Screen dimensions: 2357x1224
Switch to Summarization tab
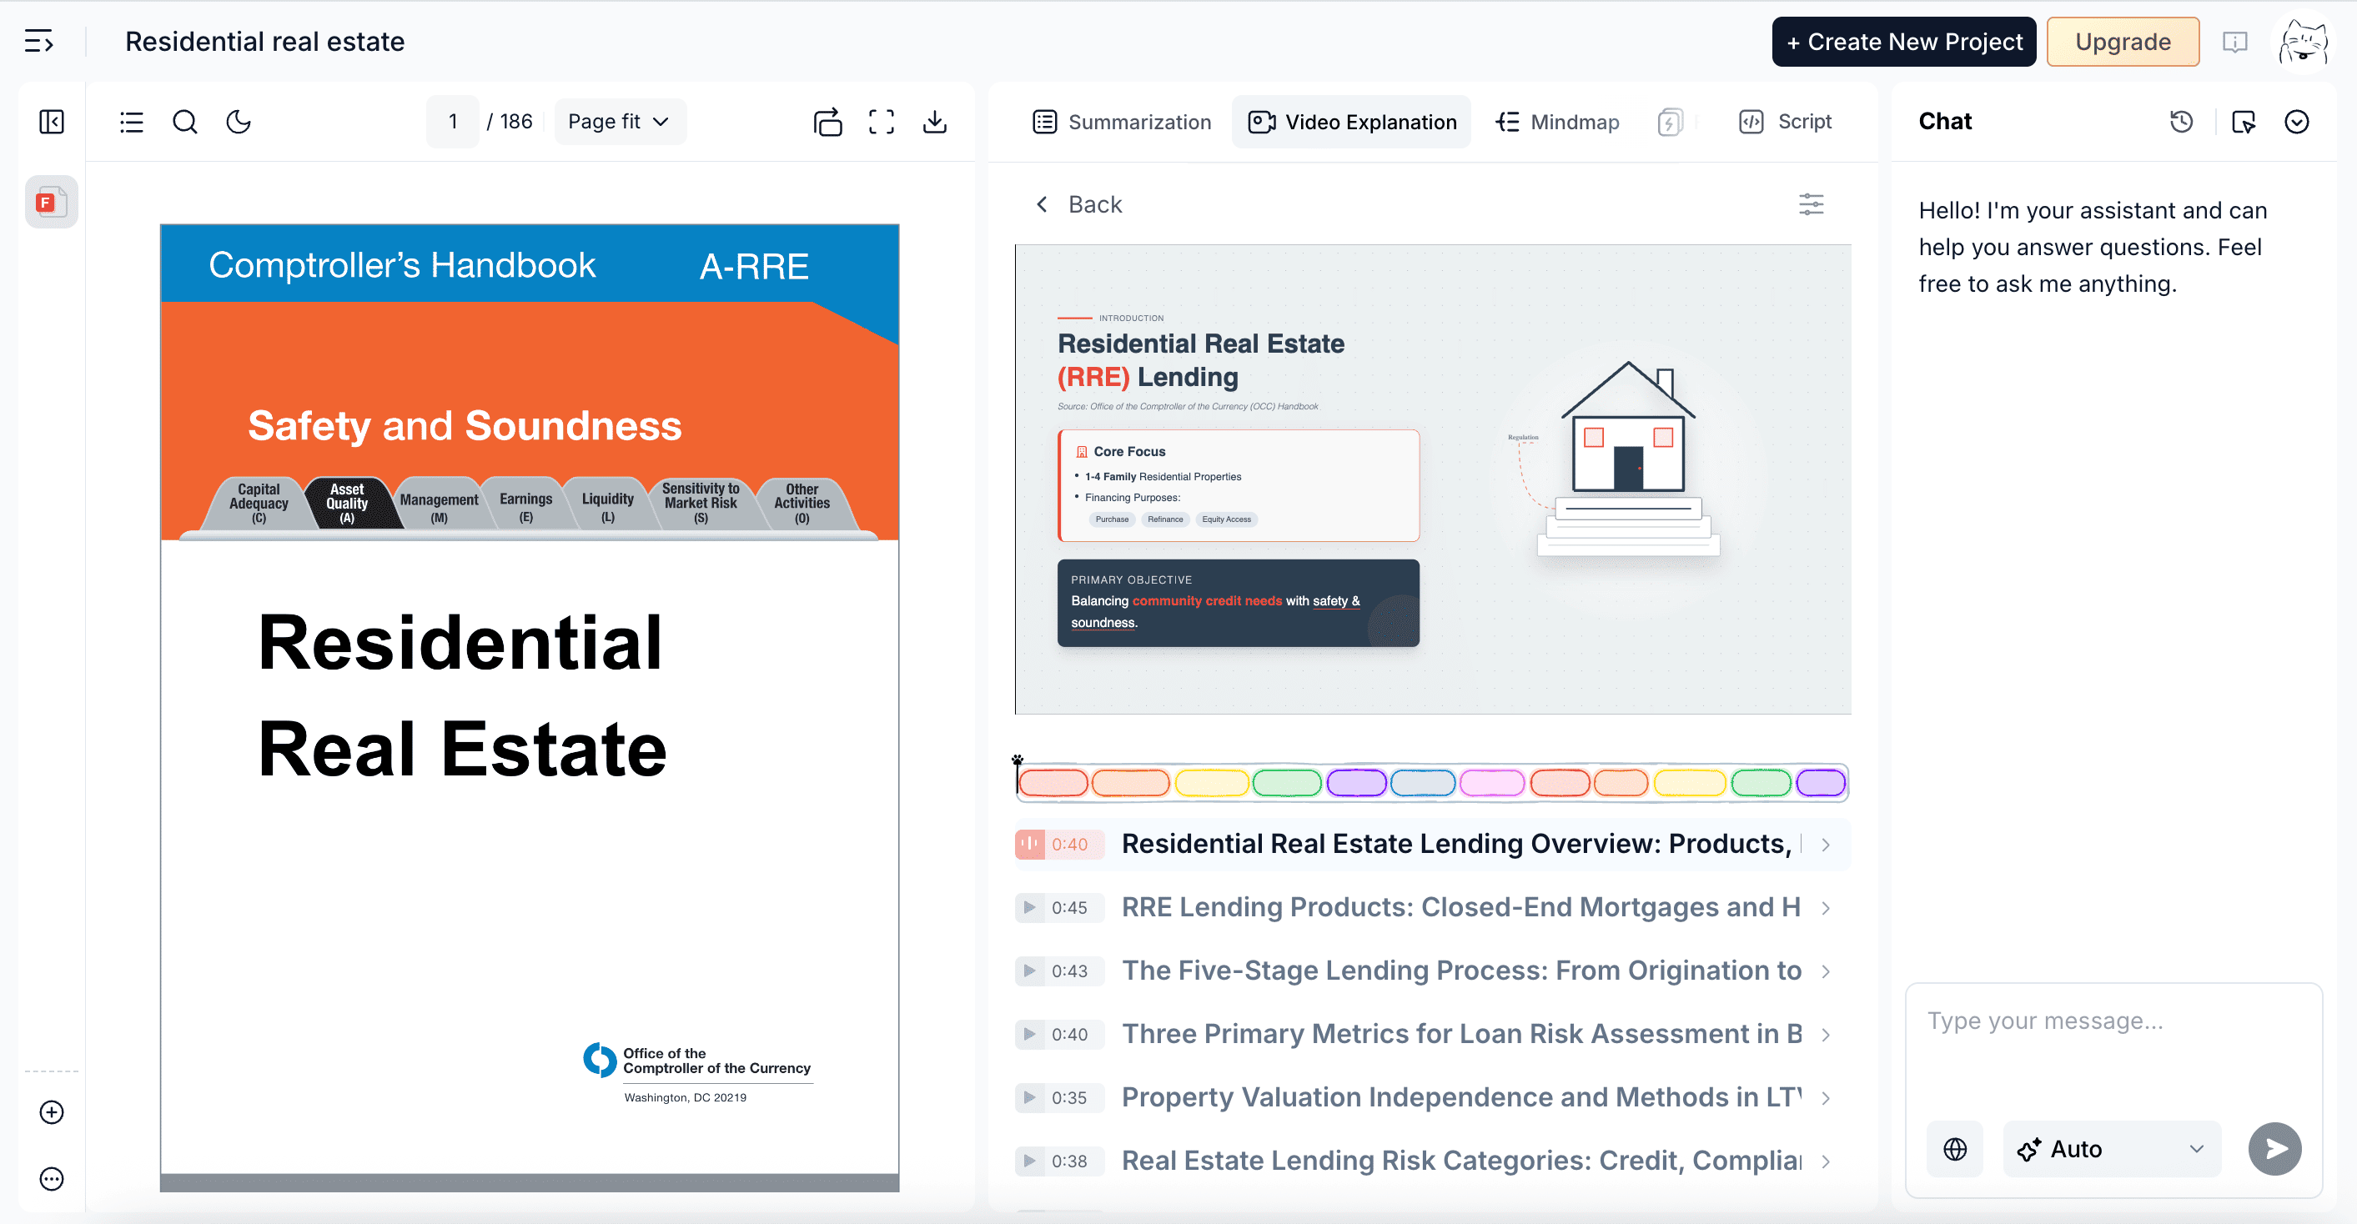tap(1122, 122)
